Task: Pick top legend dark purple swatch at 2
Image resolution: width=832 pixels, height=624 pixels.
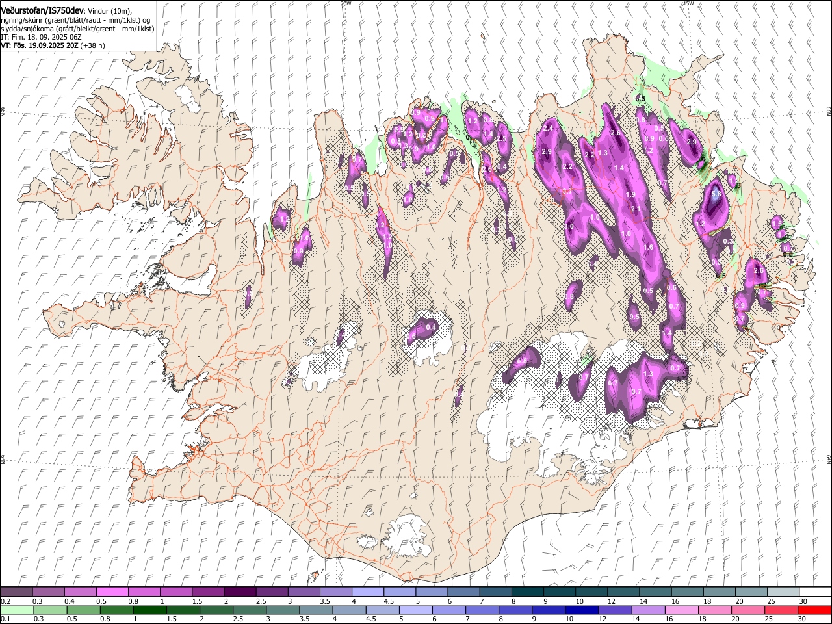Action: click(240, 591)
